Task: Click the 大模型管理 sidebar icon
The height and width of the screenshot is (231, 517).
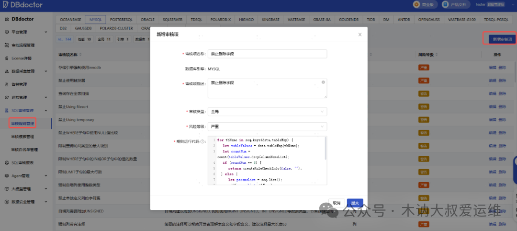Action: pyautogui.click(x=7, y=189)
